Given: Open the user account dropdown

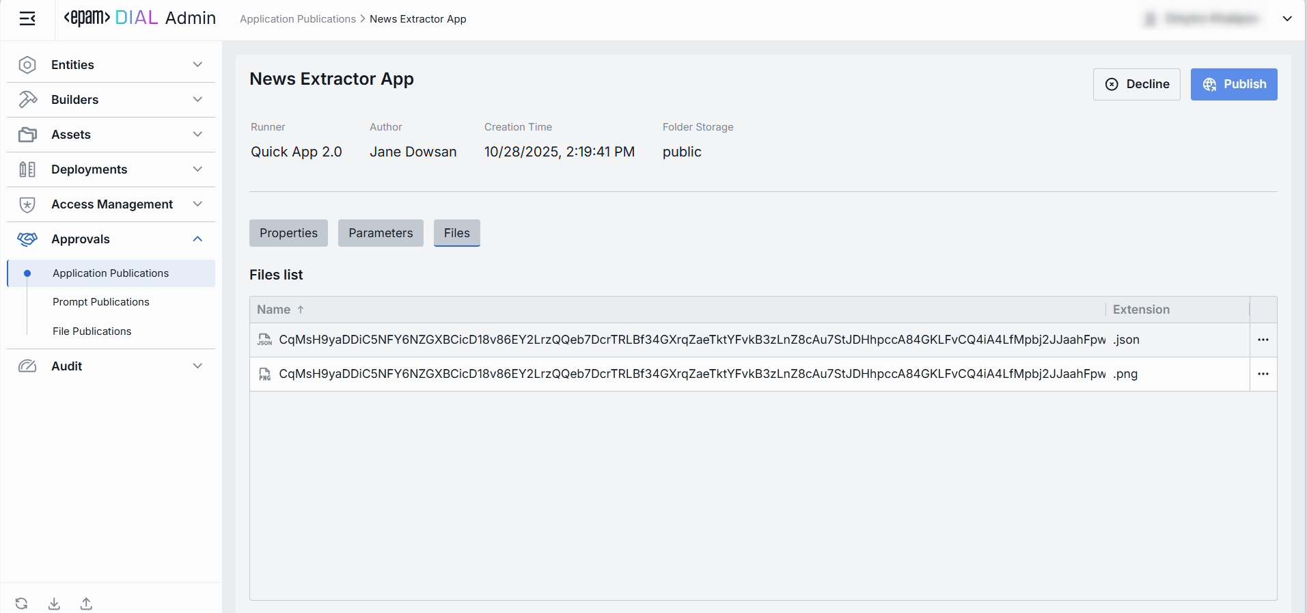Looking at the screenshot, I should (1287, 18).
